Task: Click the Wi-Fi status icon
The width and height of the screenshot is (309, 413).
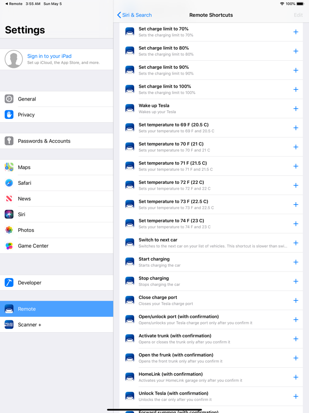Action: pyautogui.click(x=282, y=4)
